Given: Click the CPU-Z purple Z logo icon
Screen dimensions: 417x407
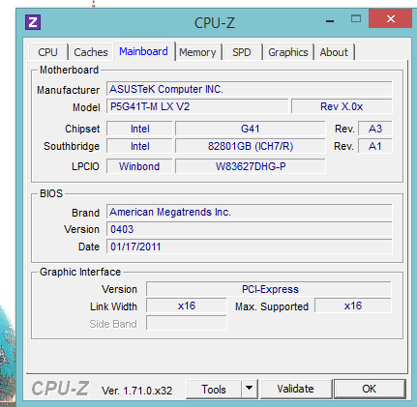Looking at the screenshot, I should pos(33,22).
